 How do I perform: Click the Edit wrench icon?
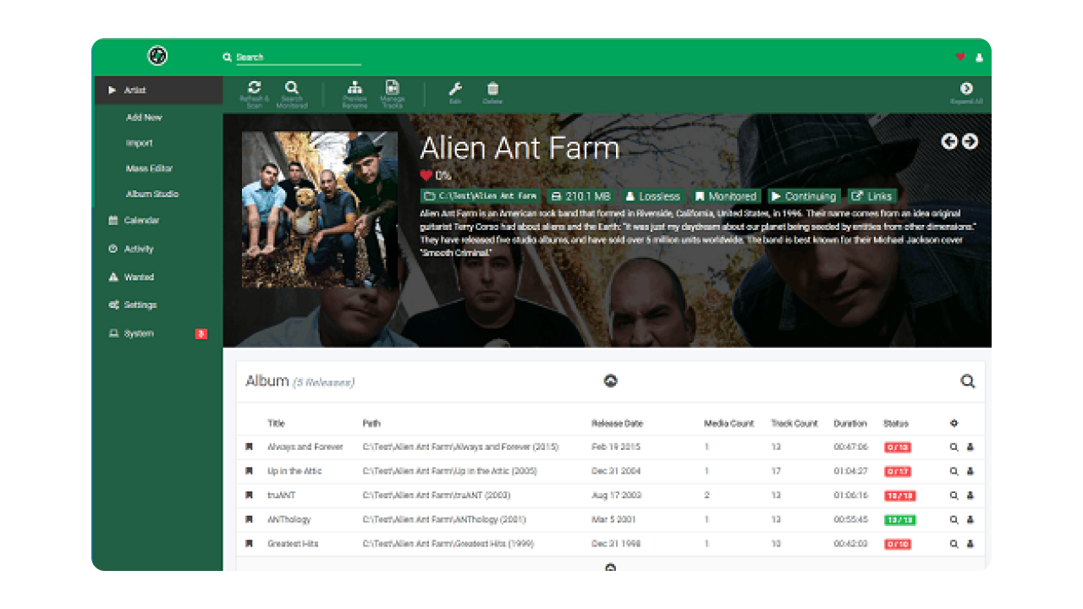pyautogui.click(x=454, y=90)
